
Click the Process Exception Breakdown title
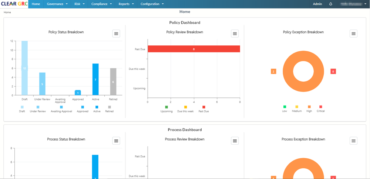[303, 139]
